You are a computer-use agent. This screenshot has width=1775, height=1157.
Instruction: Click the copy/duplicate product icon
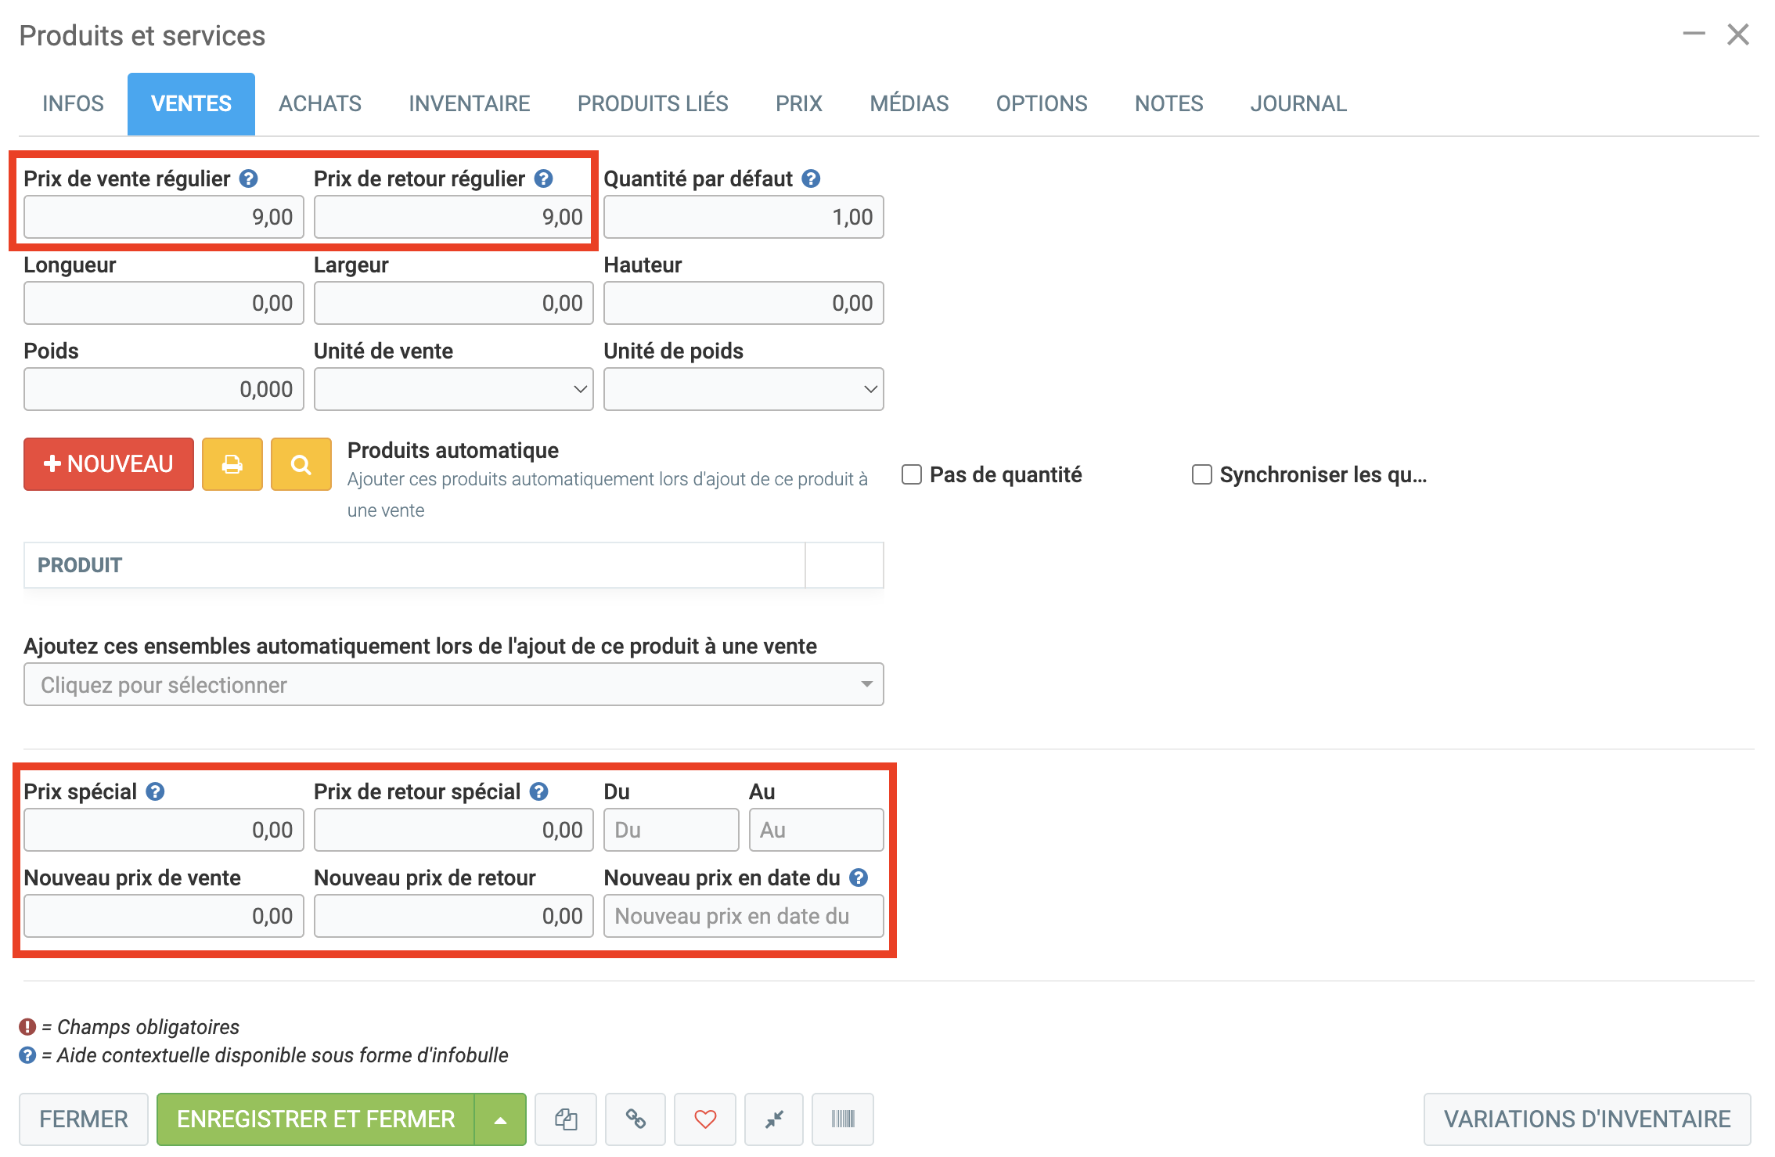tap(565, 1119)
